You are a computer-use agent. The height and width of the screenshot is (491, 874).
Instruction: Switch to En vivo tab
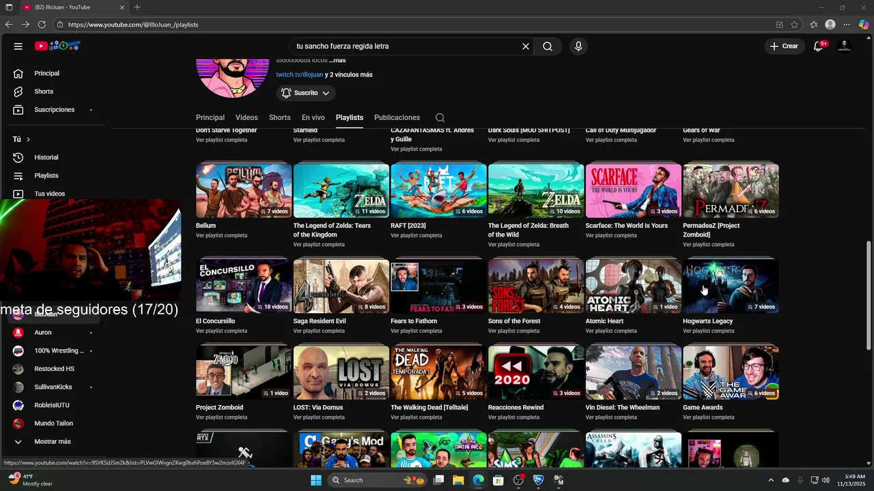(313, 117)
